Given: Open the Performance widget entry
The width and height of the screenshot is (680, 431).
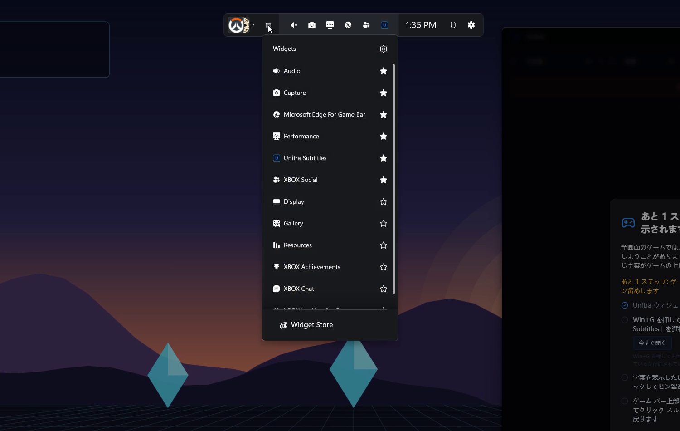Looking at the screenshot, I should click(322, 136).
